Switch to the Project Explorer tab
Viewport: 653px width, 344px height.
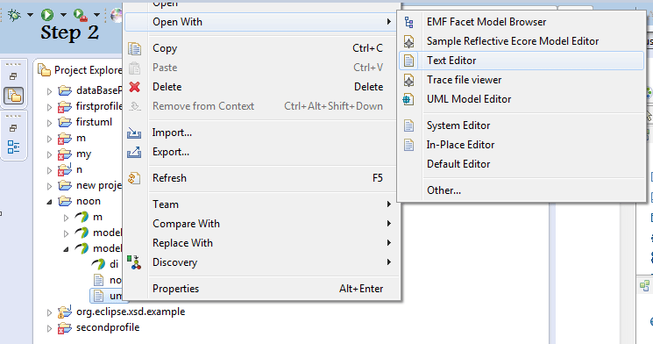(x=80, y=70)
